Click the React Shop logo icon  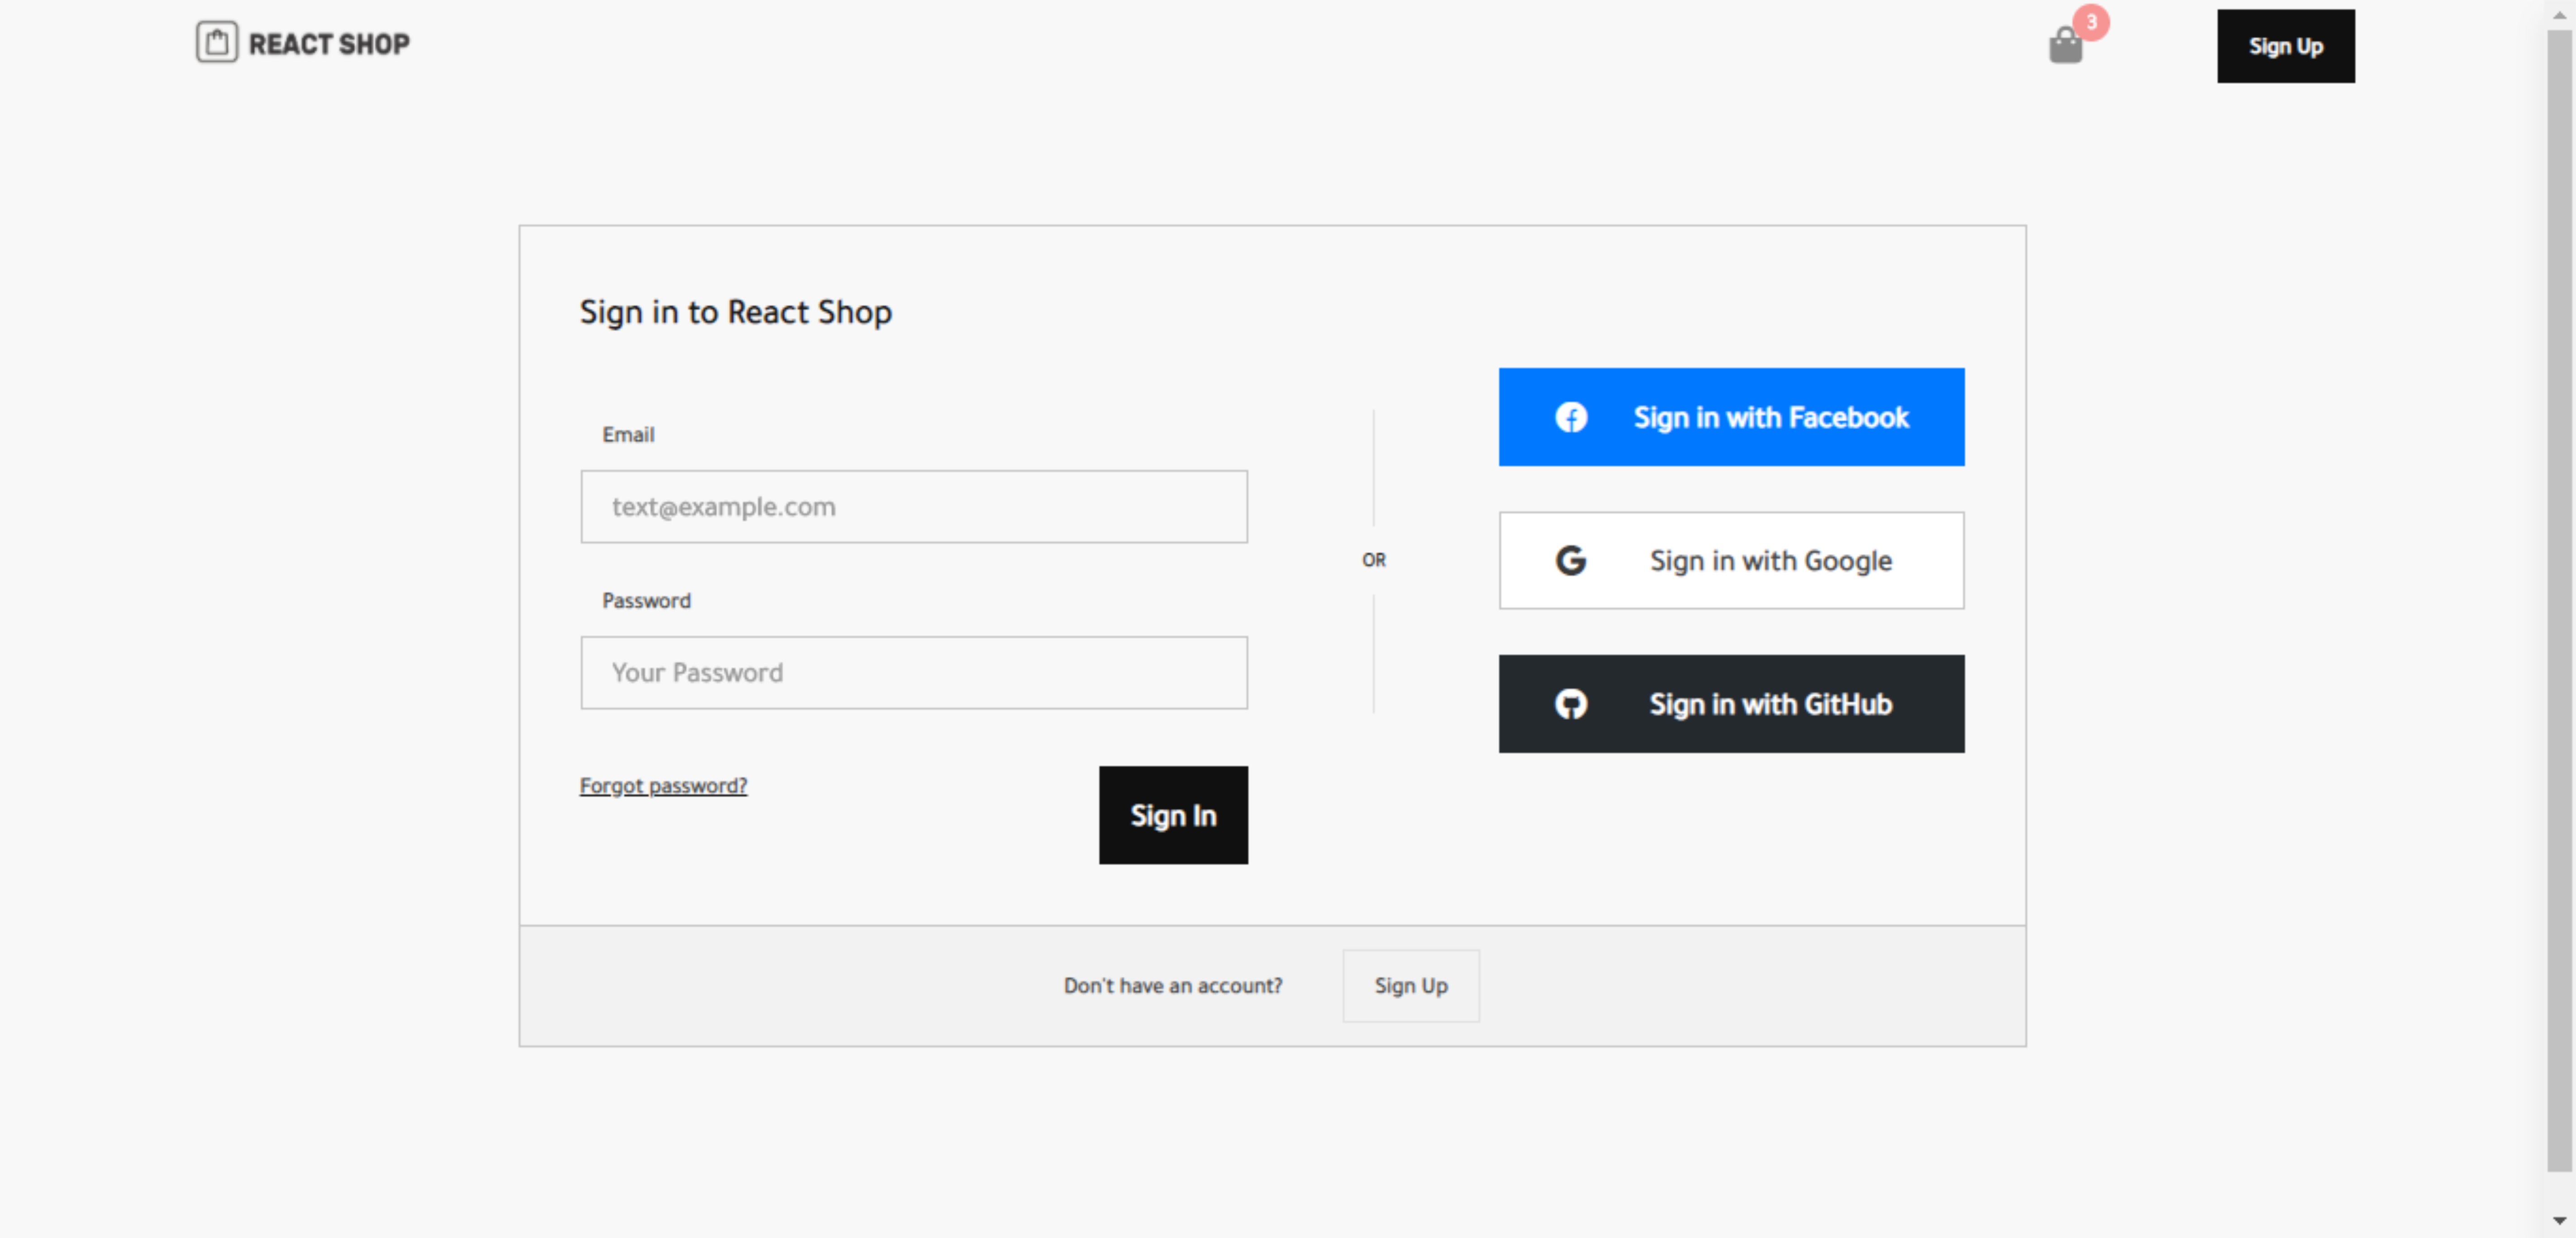point(217,43)
